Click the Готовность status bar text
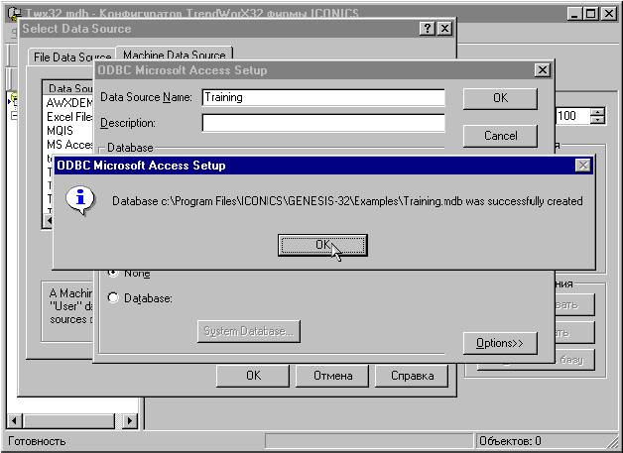This screenshot has width=623, height=453. coord(37,441)
